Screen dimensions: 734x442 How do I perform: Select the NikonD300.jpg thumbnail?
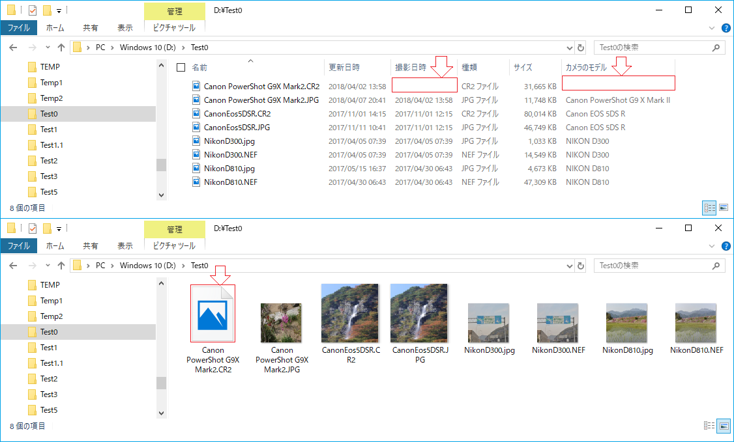(x=488, y=323)
